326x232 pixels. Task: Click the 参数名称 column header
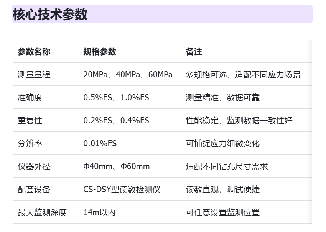click(34, 52)
